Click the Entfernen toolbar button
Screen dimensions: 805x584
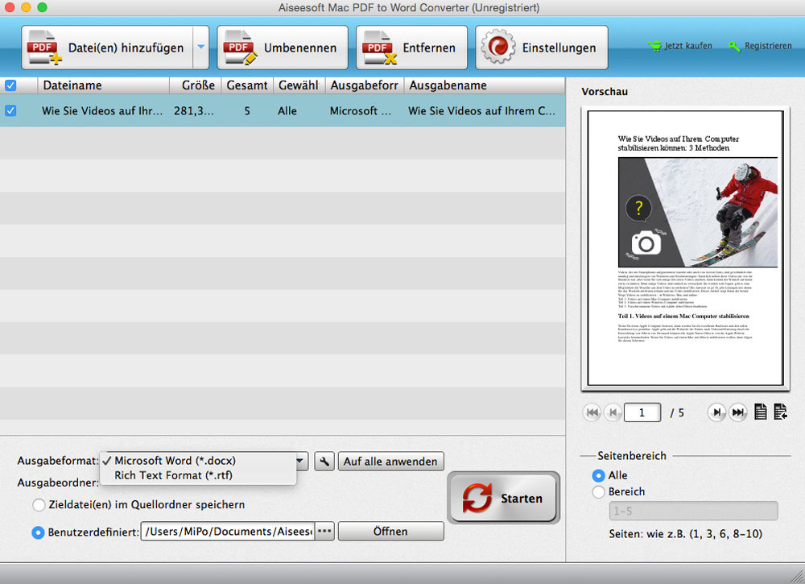click(411, 48)
